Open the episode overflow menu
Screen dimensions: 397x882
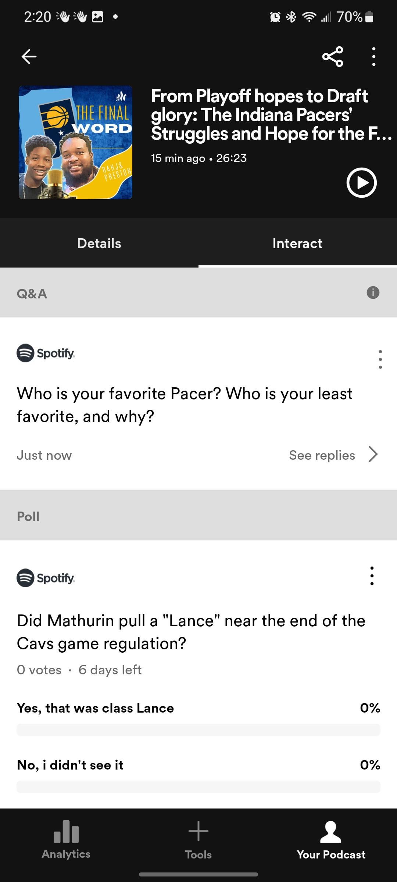[x=373, y=57]
